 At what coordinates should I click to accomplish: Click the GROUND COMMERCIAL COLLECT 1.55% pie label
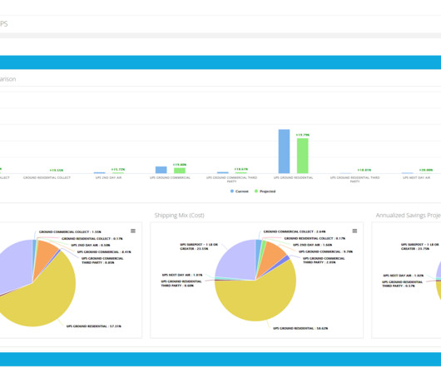[70, 232]
